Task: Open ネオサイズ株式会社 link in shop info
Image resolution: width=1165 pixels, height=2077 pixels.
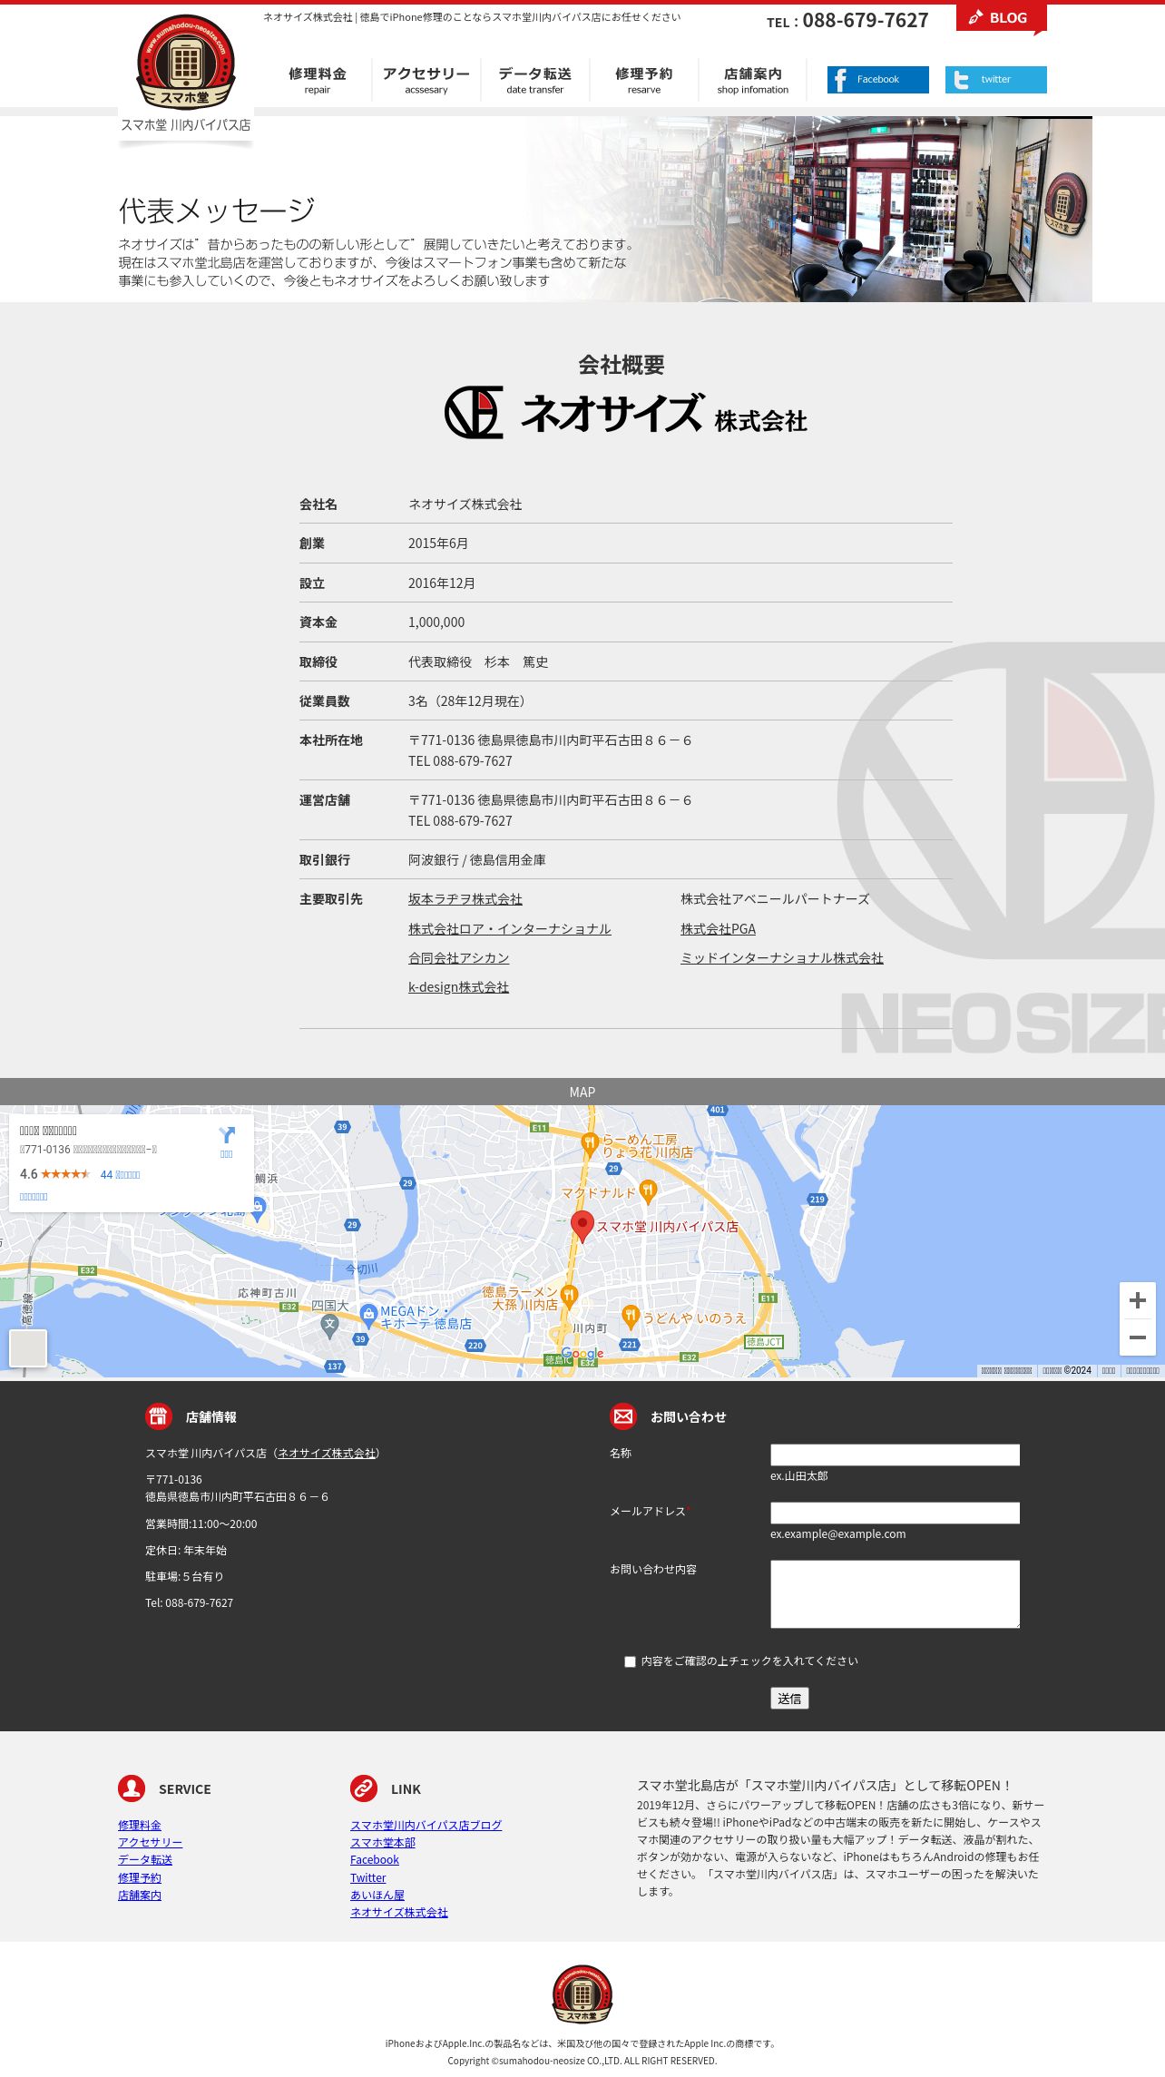Action: point(327,1454)
